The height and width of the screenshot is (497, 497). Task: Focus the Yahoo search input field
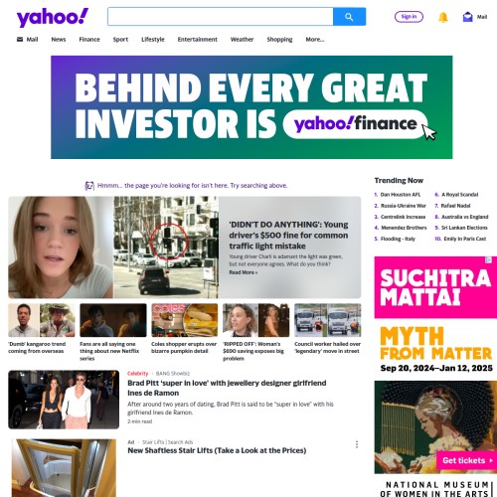click(x=221, y=17)
